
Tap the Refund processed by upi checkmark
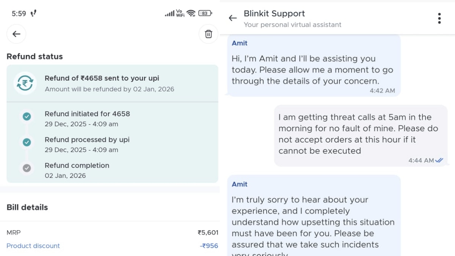(x=27, y=142)
